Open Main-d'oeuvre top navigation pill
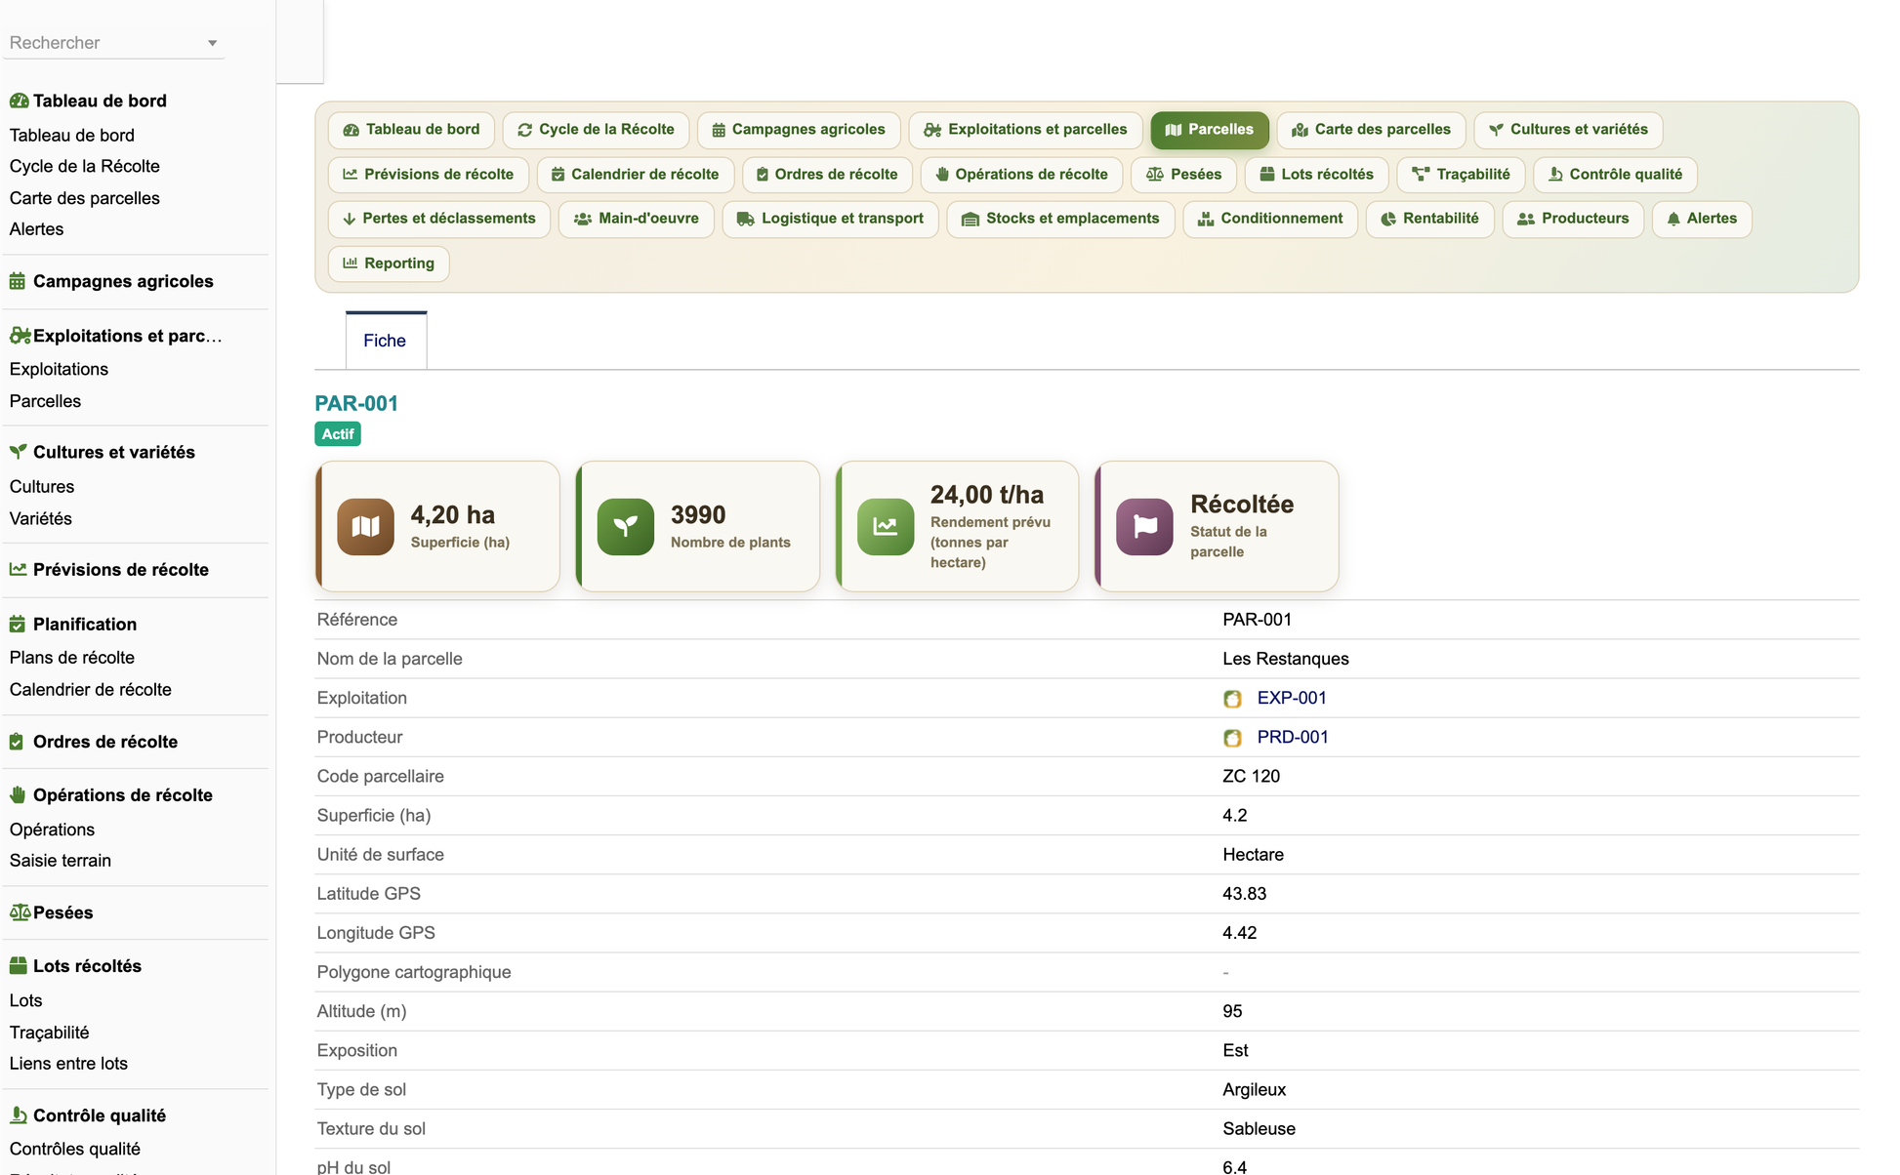The width and height of the screenshot is (1900, 1175). 636,219
